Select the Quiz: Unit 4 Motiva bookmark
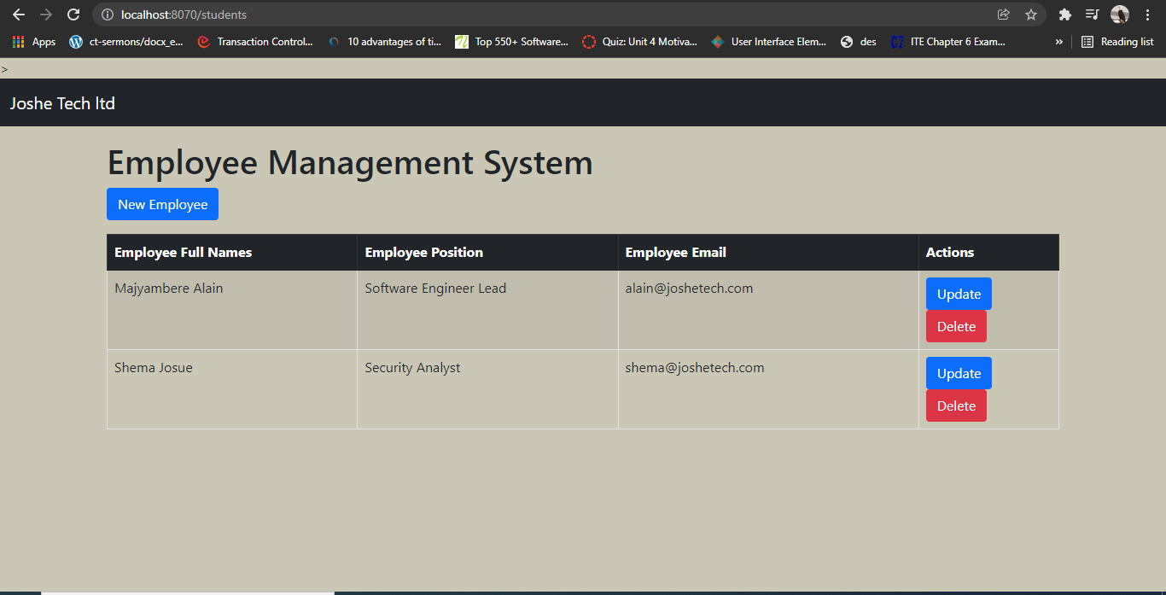Screen dimensions: 1166x595 click(x=638, y=41)
